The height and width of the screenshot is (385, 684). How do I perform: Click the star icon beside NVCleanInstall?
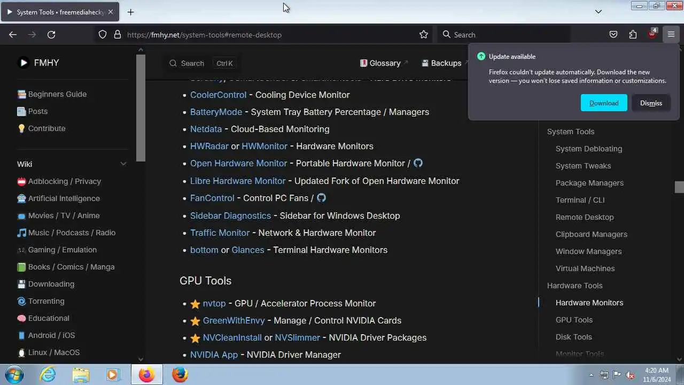195,338
